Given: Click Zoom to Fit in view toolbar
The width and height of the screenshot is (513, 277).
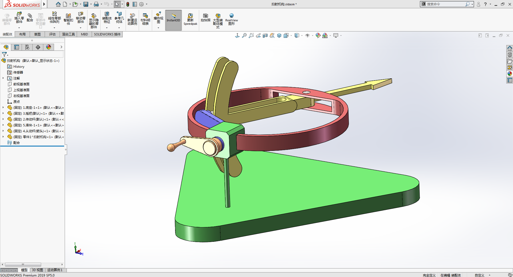Looking at the screenshot, I should (x=244, y=35).
